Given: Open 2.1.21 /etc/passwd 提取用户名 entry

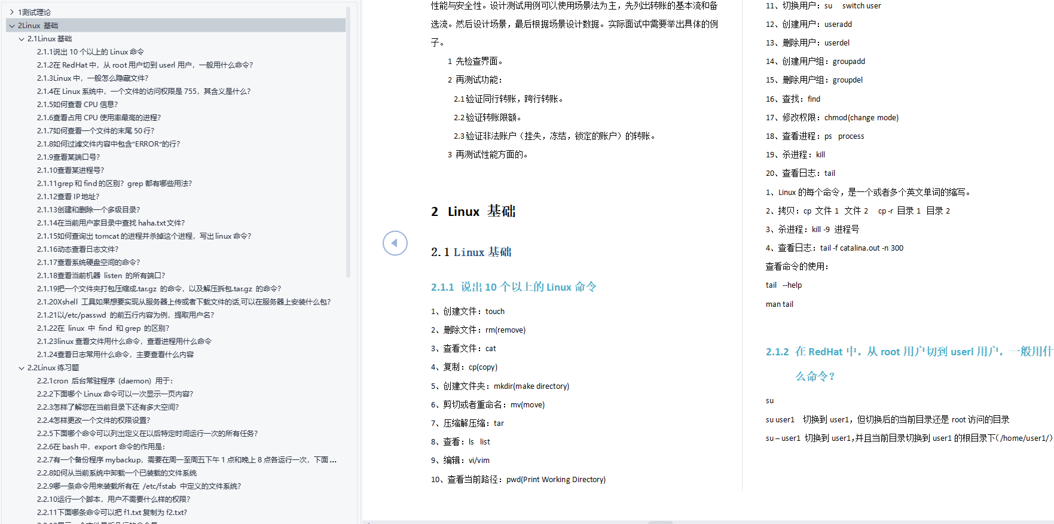Looking at the screenshot, I should 126,315.
